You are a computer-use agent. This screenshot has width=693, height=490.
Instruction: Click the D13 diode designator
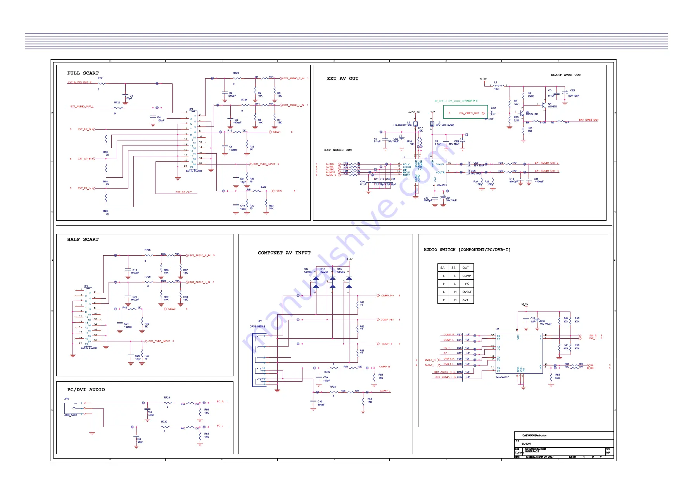click(339, 269)
